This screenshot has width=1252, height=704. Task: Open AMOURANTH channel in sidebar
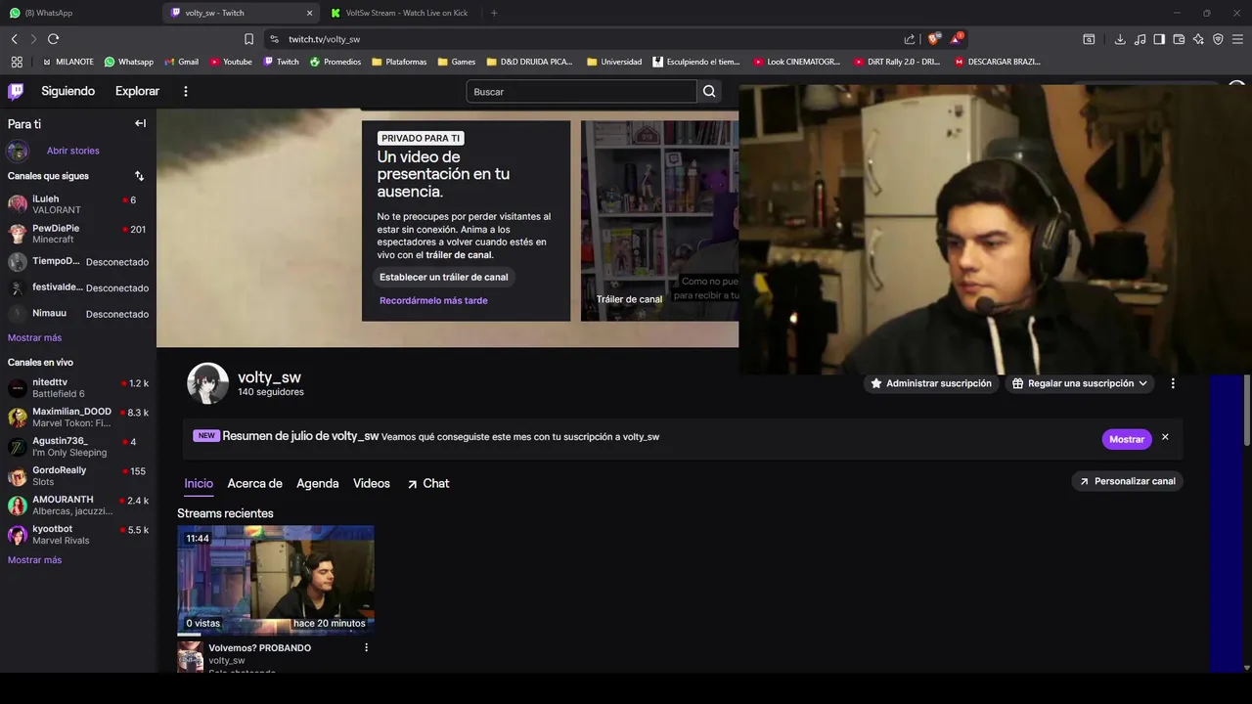(78, 505)
